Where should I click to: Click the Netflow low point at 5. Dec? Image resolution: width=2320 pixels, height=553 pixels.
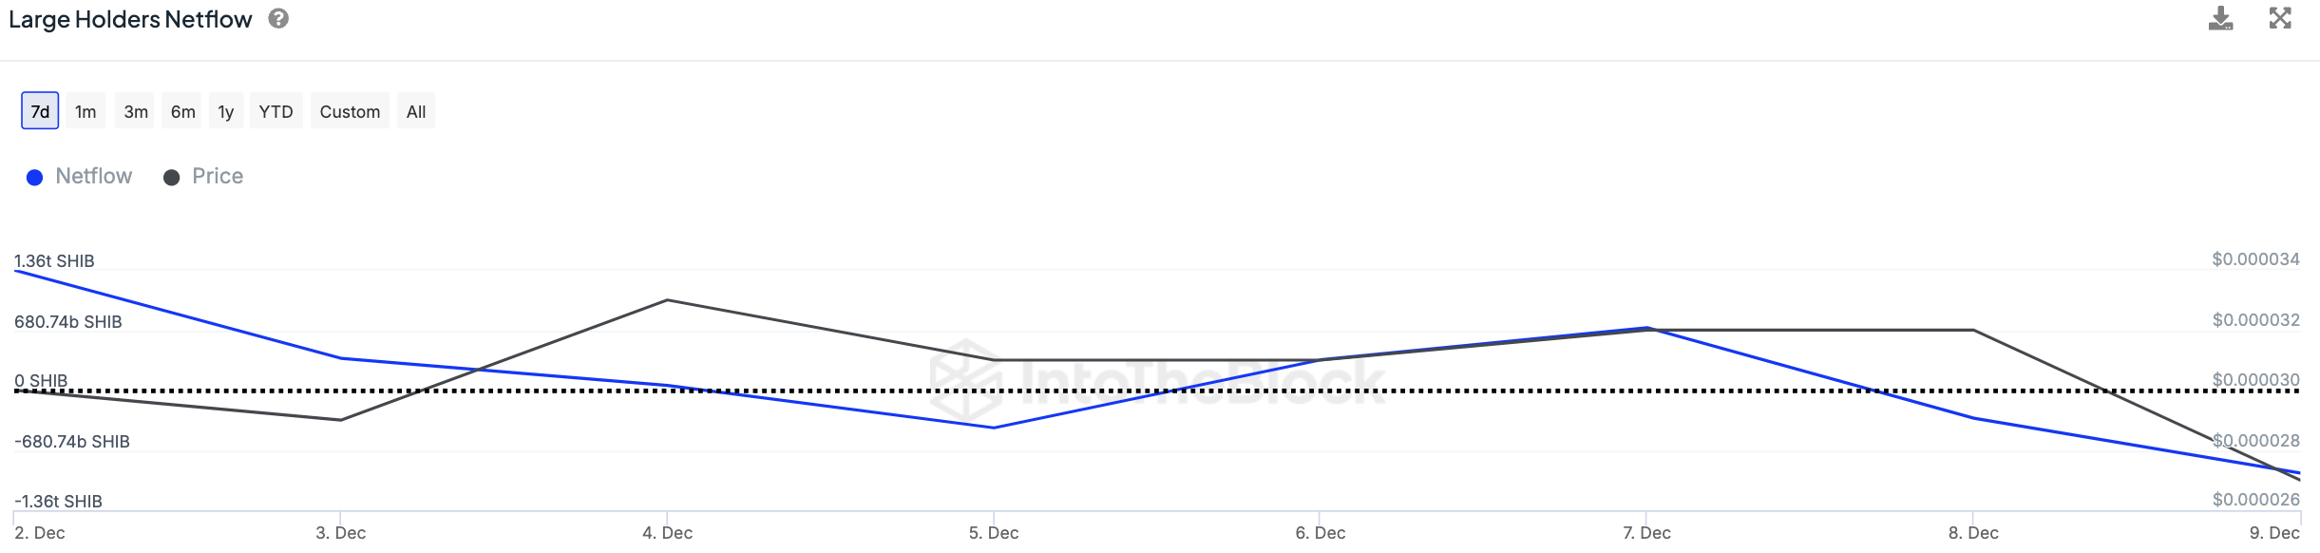[x=994, y=428]
